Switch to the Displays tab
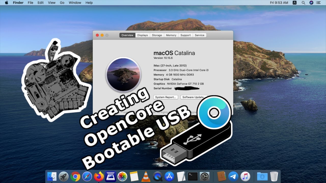Screen dimensions: 326x183 tap(143, 35)
